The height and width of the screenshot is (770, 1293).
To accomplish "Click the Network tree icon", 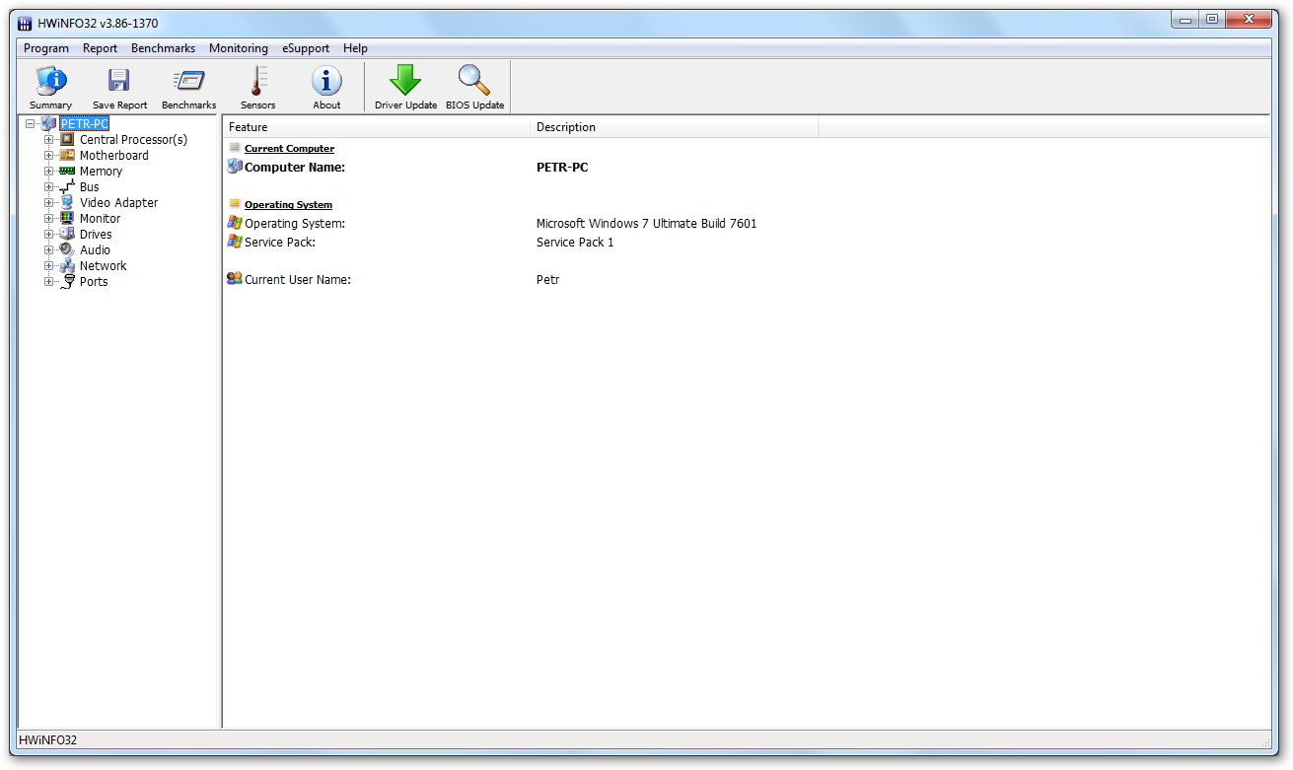I will (67, 266).
